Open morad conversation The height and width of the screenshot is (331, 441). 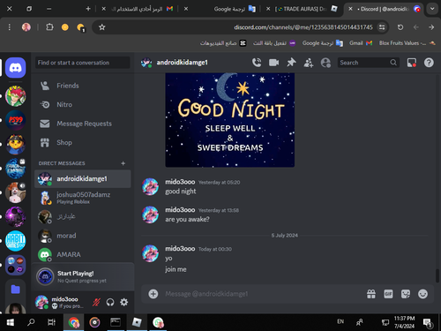(83, 236)
